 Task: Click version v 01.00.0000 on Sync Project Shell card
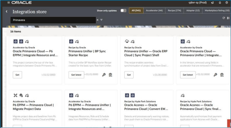(x=160, y=75)
